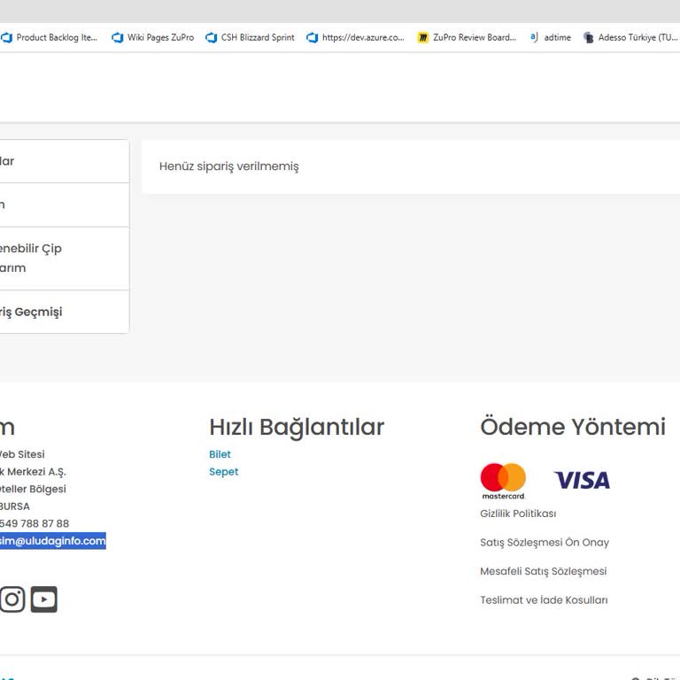Open Mesafeli Satış Sözleşmesi link
This screenshot has width=680, height=680.
coord(543,571)
